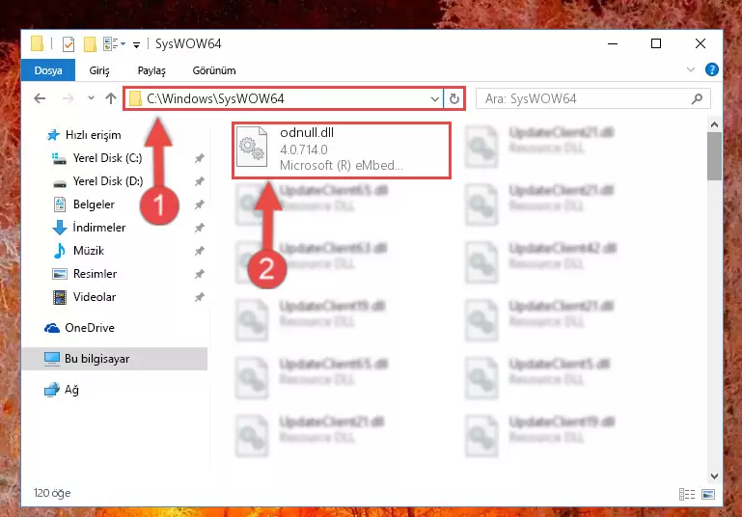Click the Properties checkmark icon in title bar
The width and height of the screenshot is (742, 517).
(x=69, y=44)
